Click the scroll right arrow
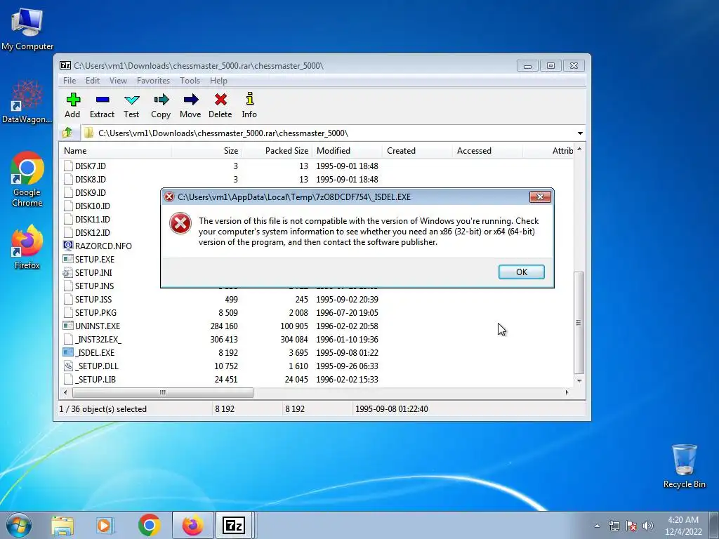The width and height of the screenshot is (719, 539). coord(567,392)
